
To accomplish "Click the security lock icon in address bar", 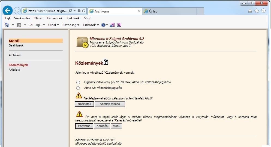I will click(79, 11).
